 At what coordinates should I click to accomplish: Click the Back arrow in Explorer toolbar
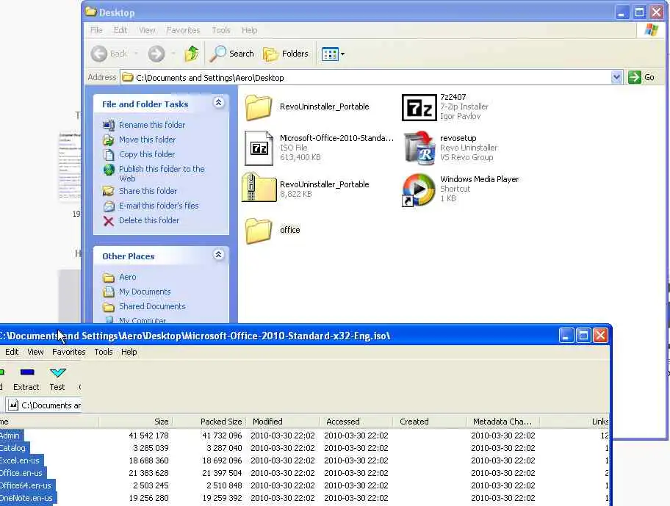point(98,54)
